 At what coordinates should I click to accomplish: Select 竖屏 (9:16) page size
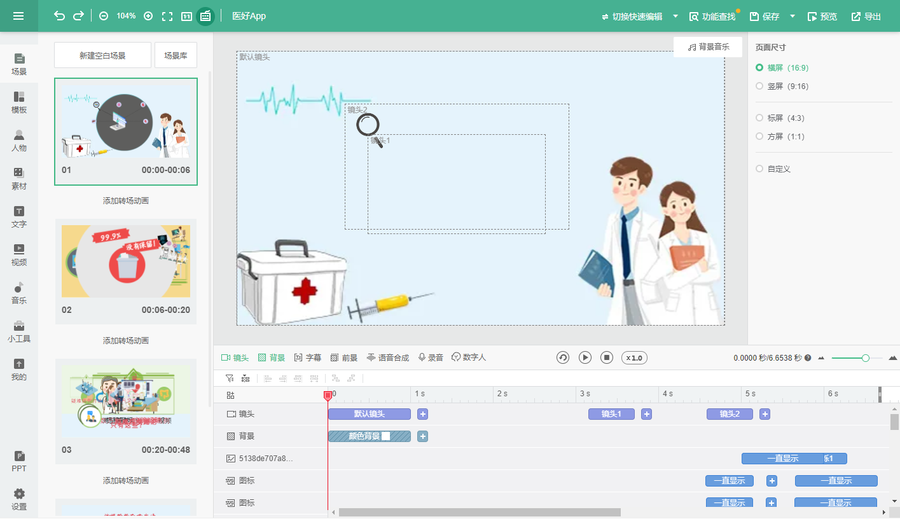pyautogui.click(x=782, y=86)
